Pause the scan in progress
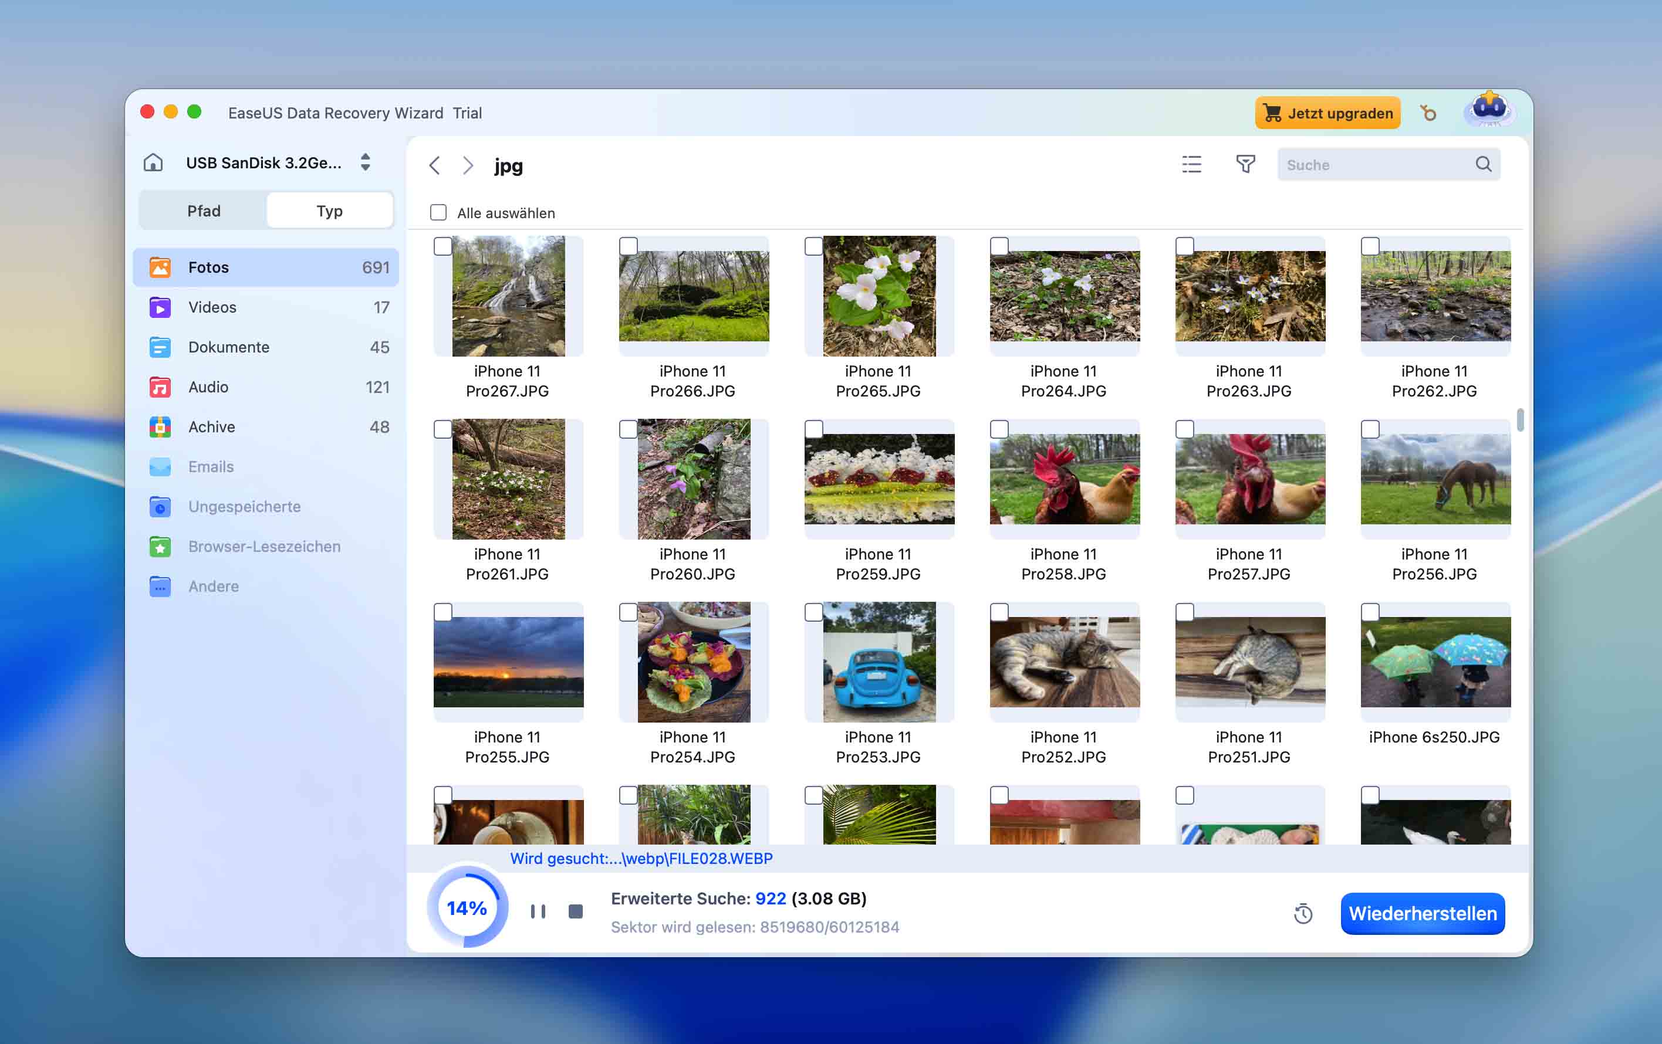 (x=538, y=911)
